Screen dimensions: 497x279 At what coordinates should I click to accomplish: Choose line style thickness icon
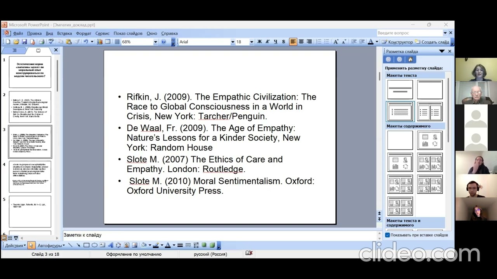coord(180,245)
